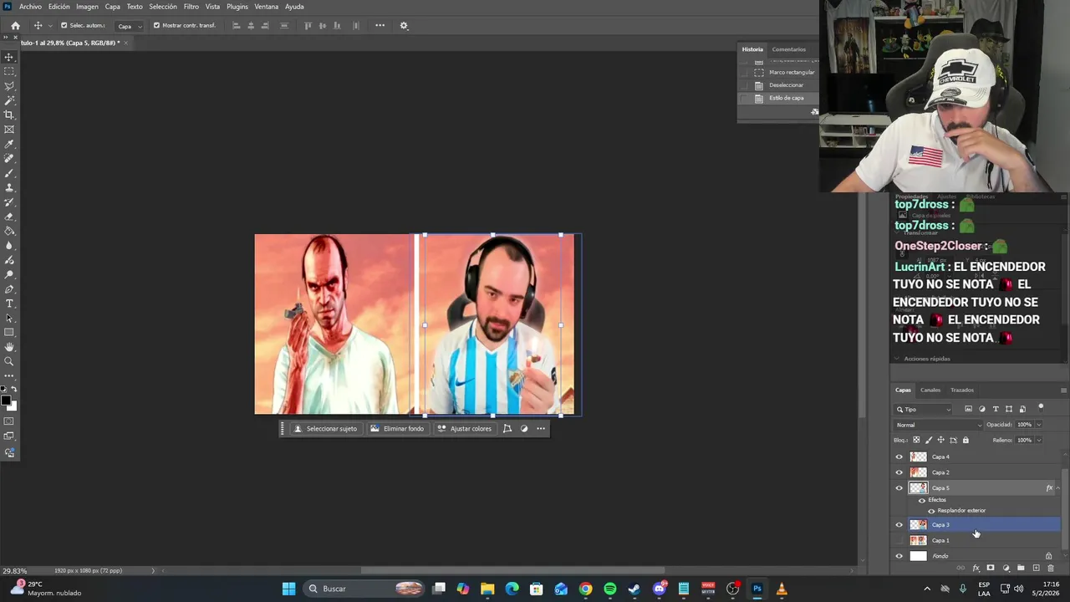This screenshot has height=602, width=1070.
Task: Select the Eyedropper tool
Action: [x=9, y=144]
